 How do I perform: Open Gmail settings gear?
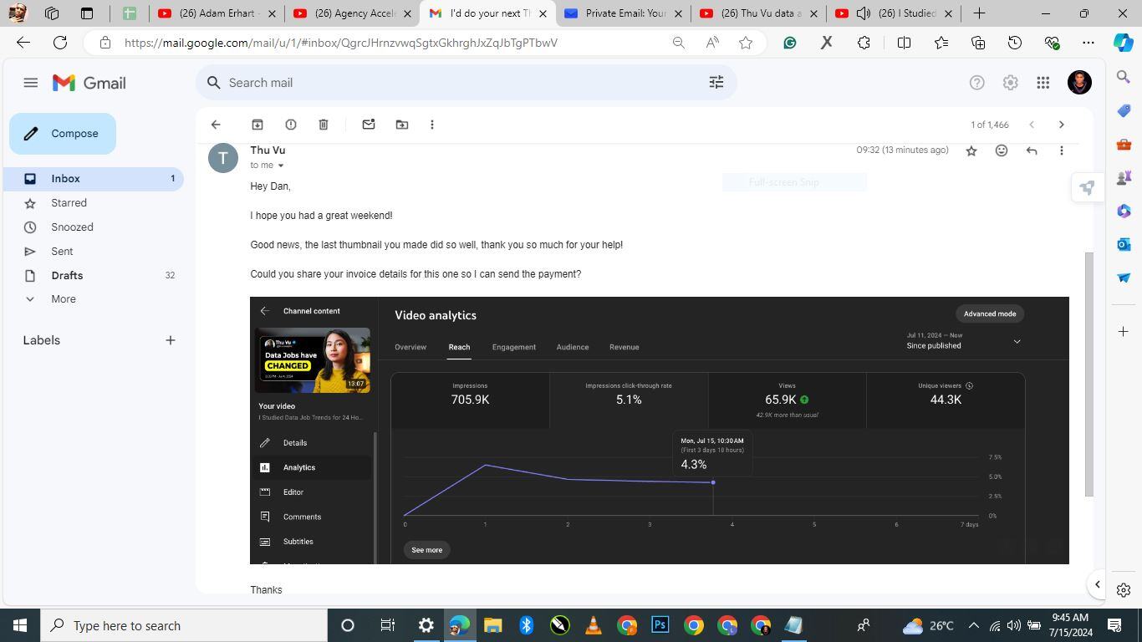click(1010, 83)
